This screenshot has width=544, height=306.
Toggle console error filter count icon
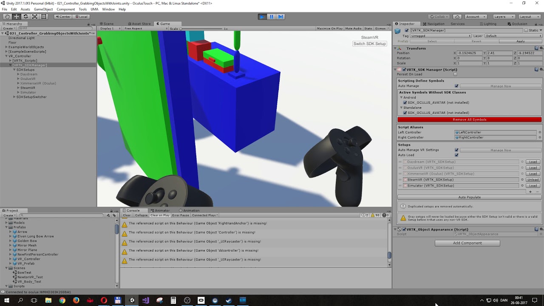tap(385, 215)
